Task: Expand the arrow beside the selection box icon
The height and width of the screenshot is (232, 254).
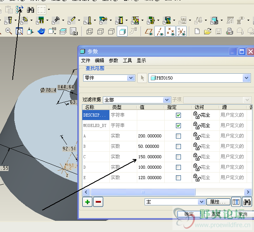Action: point(49,10)
